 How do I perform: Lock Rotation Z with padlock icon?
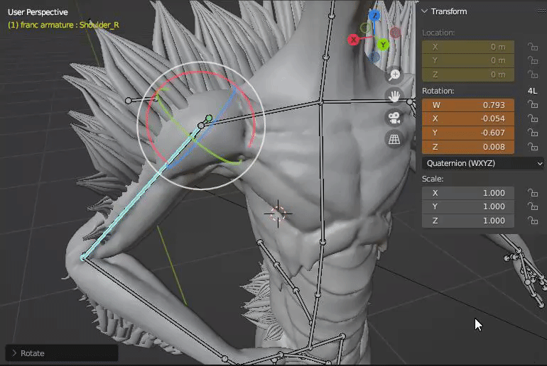pos(532,147)
